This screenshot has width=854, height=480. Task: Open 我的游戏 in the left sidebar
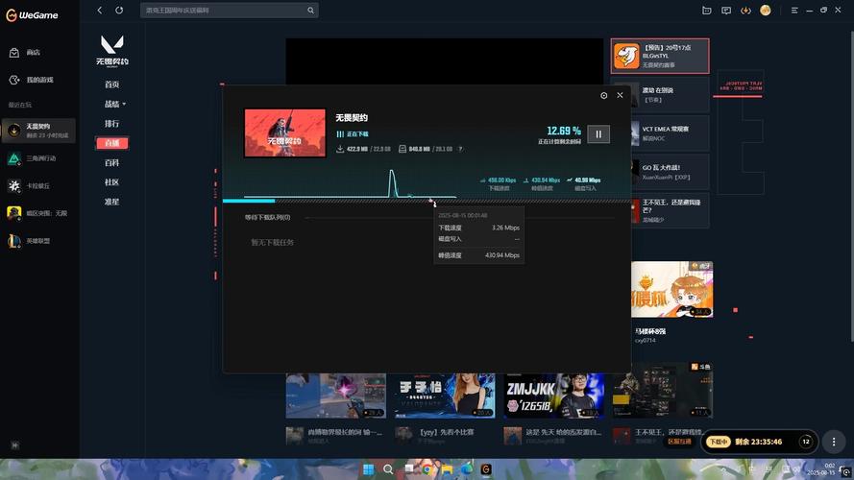pyautogui.click(x=31, y=80)
